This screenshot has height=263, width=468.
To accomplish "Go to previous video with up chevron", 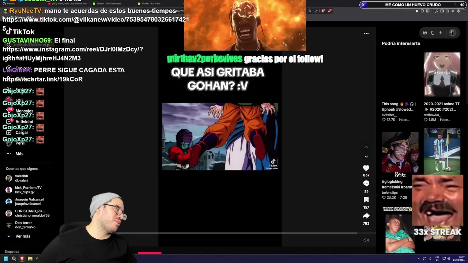I will coord(366,147).
